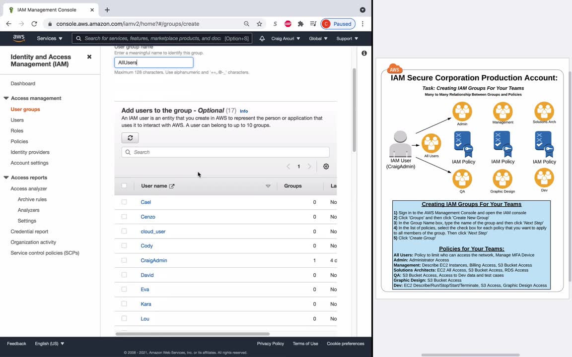Image resolution: width=572 pixels, height=357 pixels.
Task: Click the S extension icon in toolbar
Action: point(275,24)
